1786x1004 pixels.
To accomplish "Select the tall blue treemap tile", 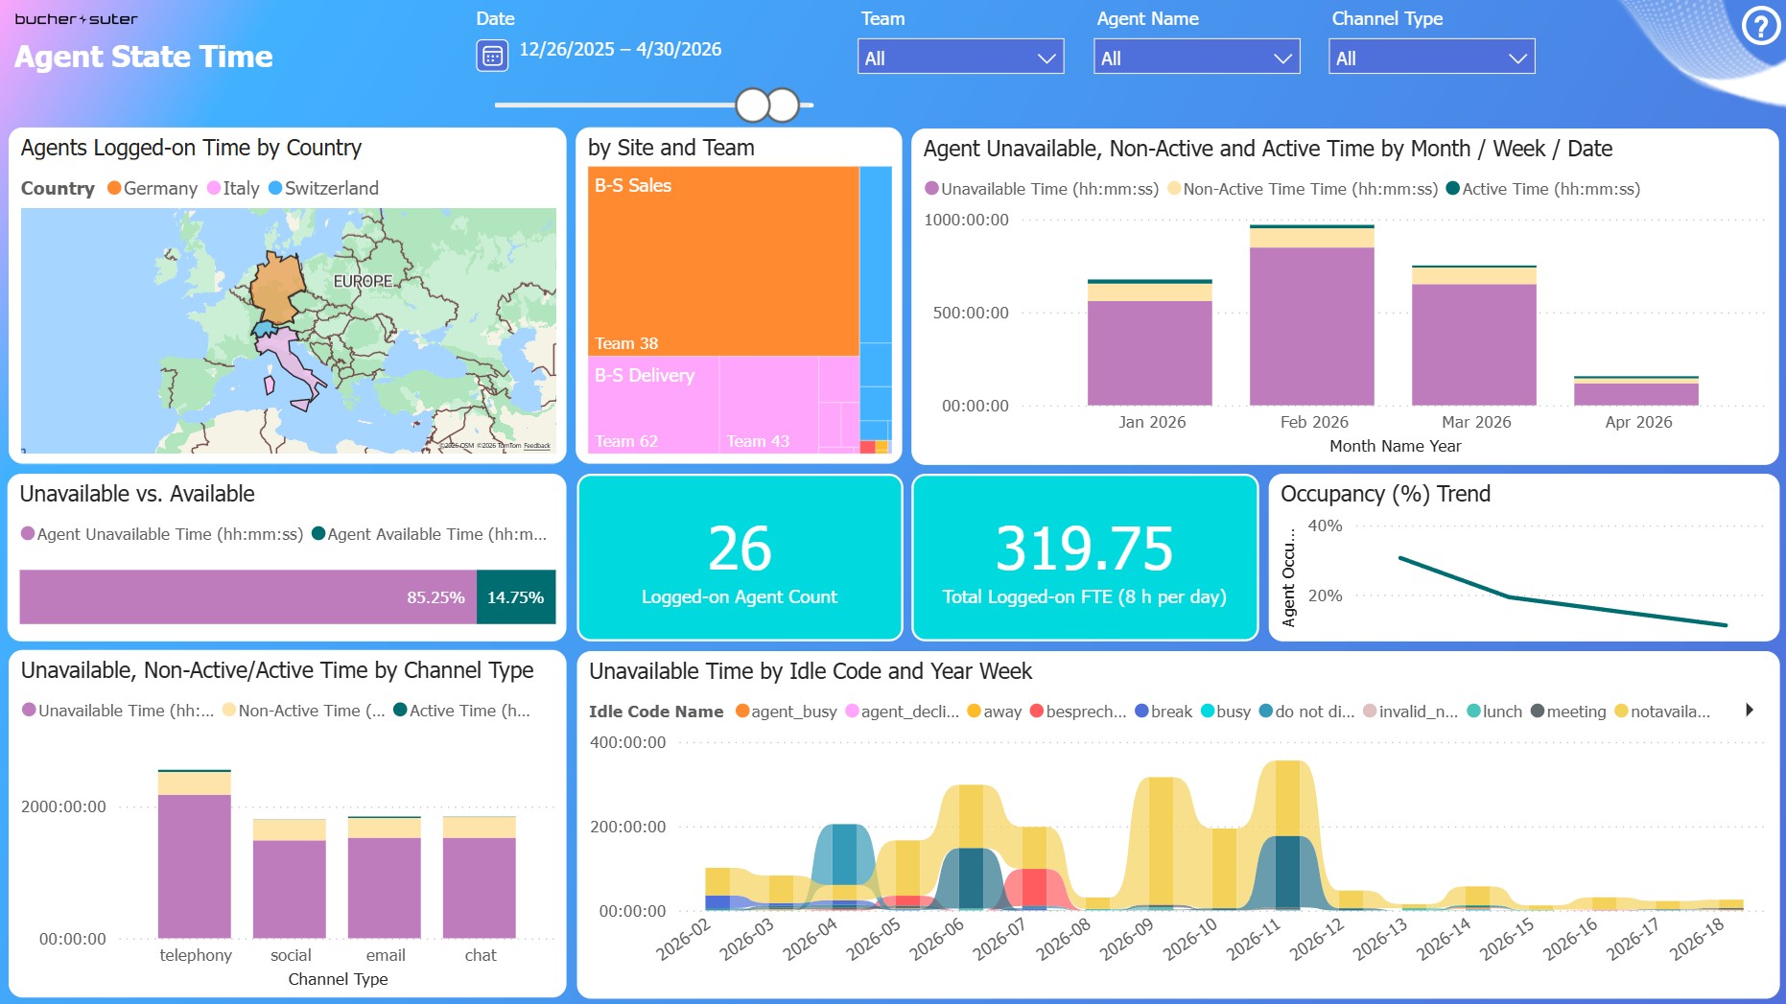I will tap(876, 254).
